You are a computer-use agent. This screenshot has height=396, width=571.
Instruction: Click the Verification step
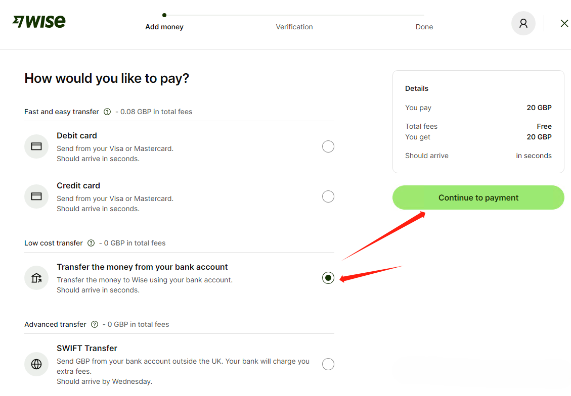pos(294,27)
